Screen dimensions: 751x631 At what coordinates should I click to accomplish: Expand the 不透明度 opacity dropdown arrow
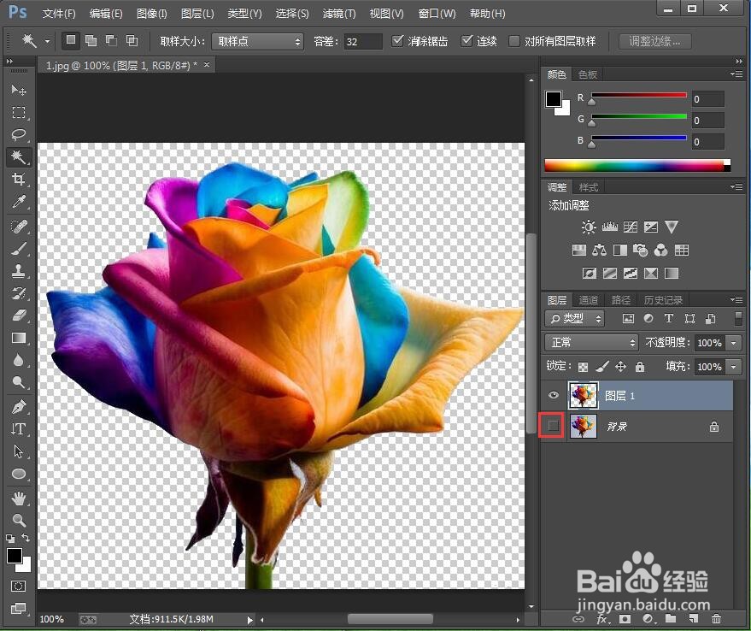click(x=735, y=342)
